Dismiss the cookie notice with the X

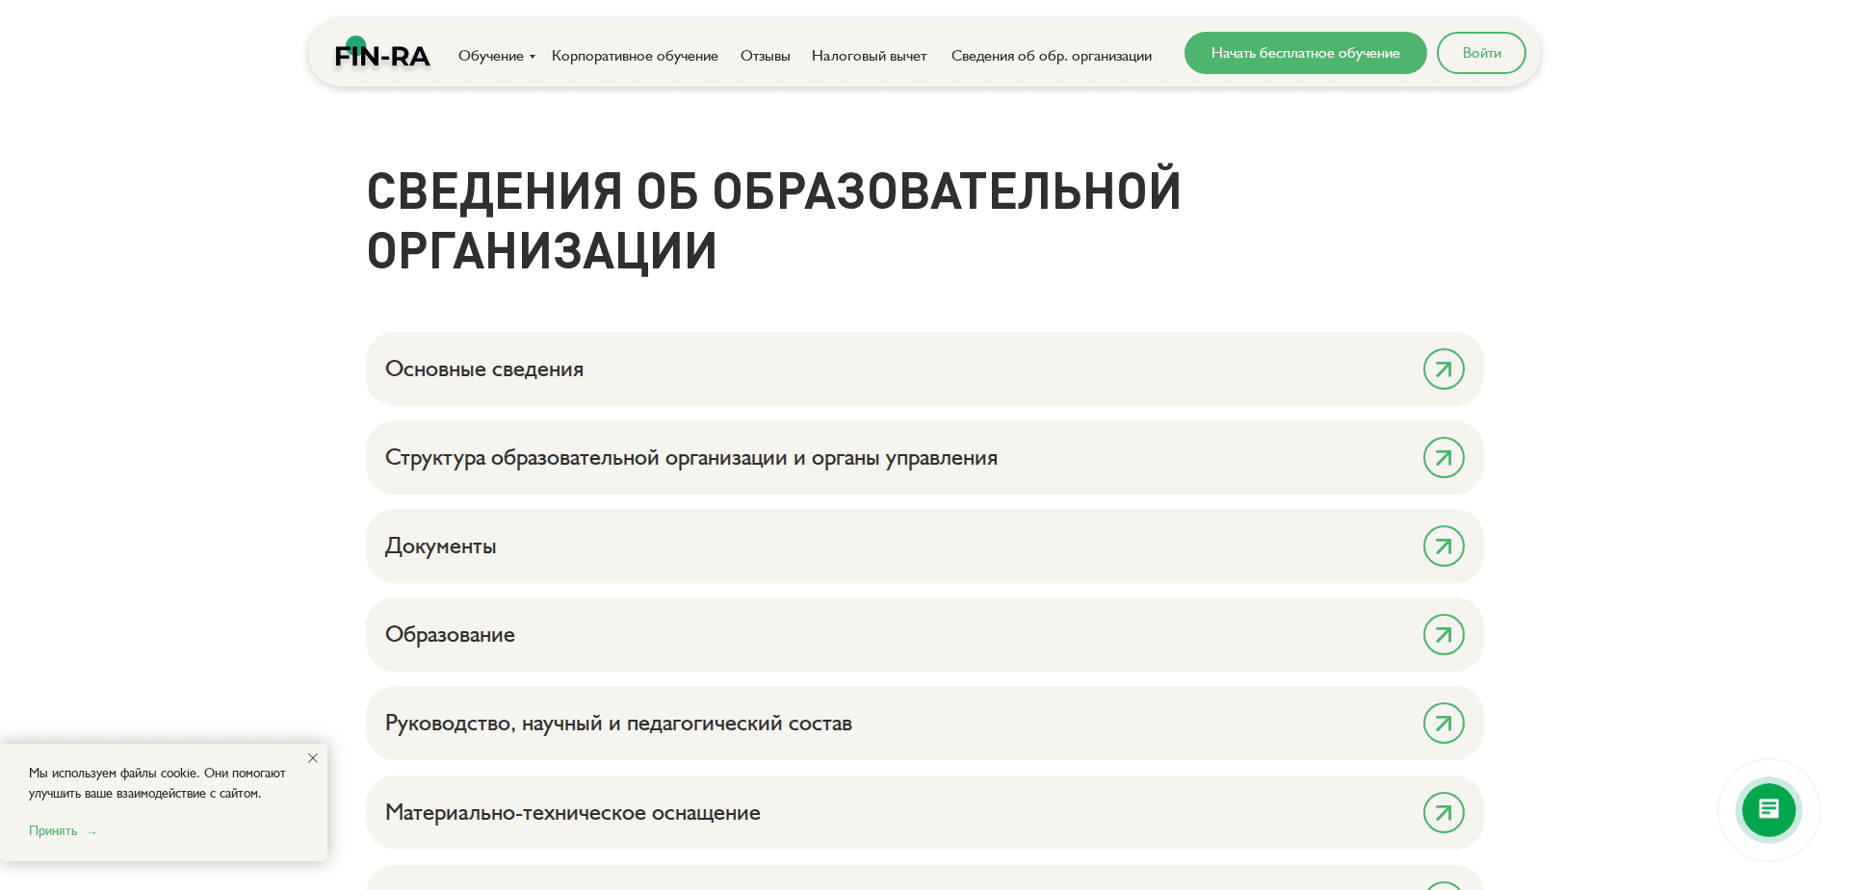[312, 758]
